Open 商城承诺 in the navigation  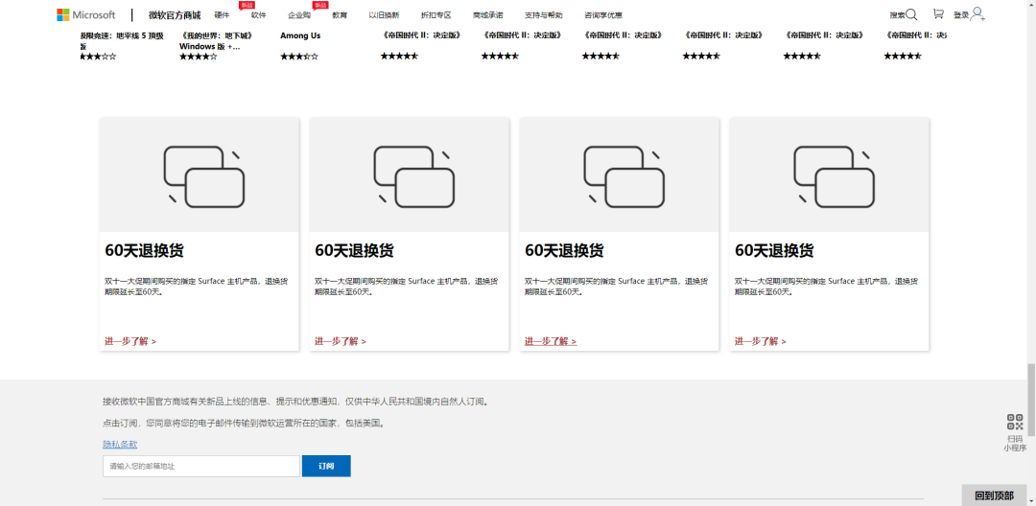488,15
